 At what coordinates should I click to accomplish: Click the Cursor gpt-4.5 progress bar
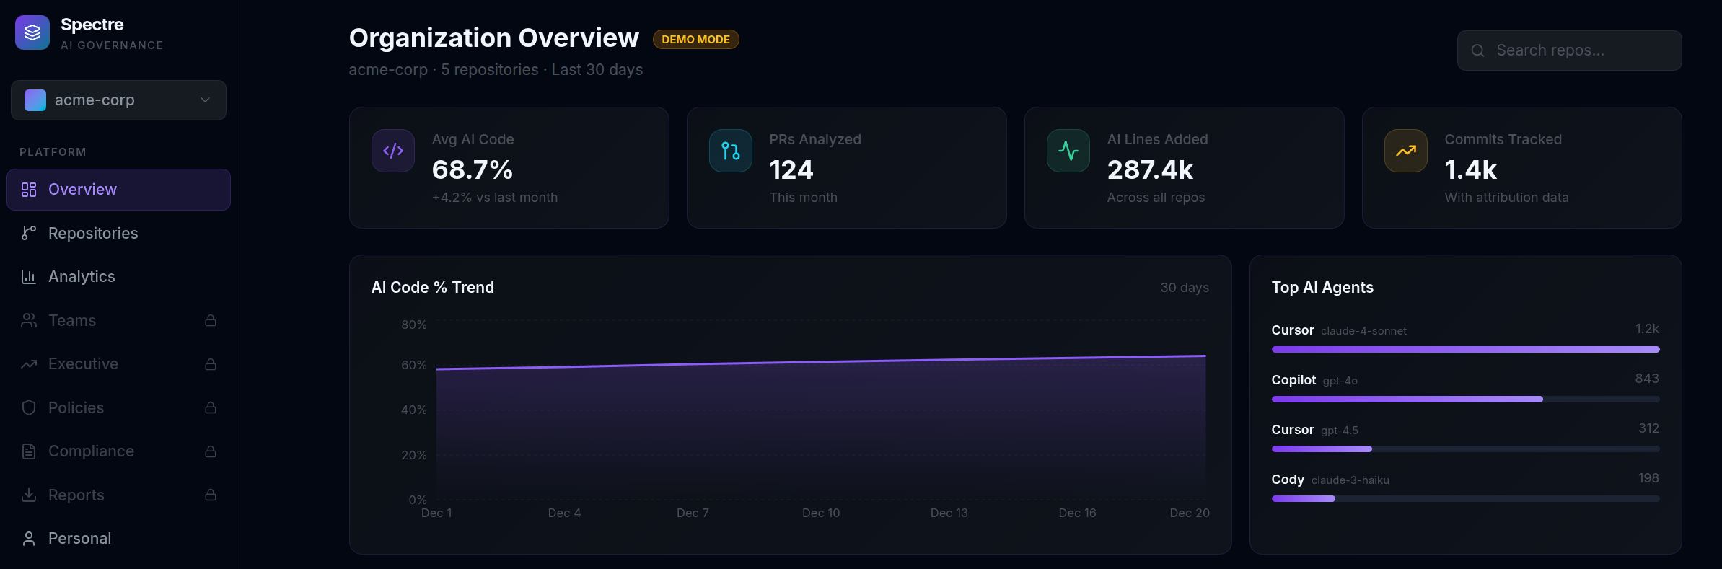(1465, 449)
